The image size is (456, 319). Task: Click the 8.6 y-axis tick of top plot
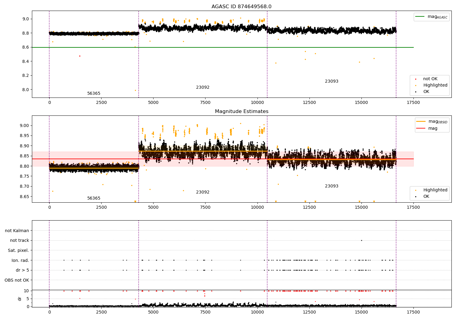[26, 47]
